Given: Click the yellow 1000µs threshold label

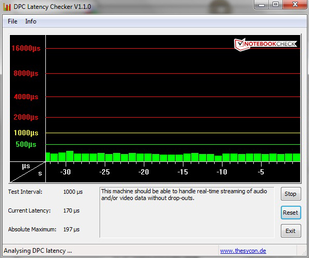Looking at the screenshot, I should [26, 133].
